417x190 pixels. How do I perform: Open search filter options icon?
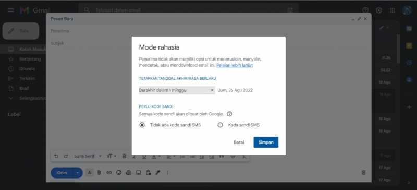pos(290,10)
